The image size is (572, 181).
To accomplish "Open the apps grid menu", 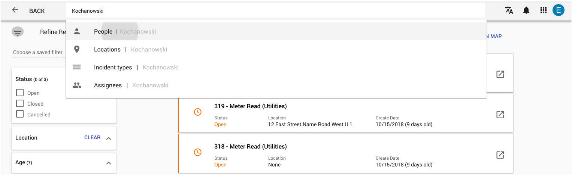I will click(x=544, y=10).
